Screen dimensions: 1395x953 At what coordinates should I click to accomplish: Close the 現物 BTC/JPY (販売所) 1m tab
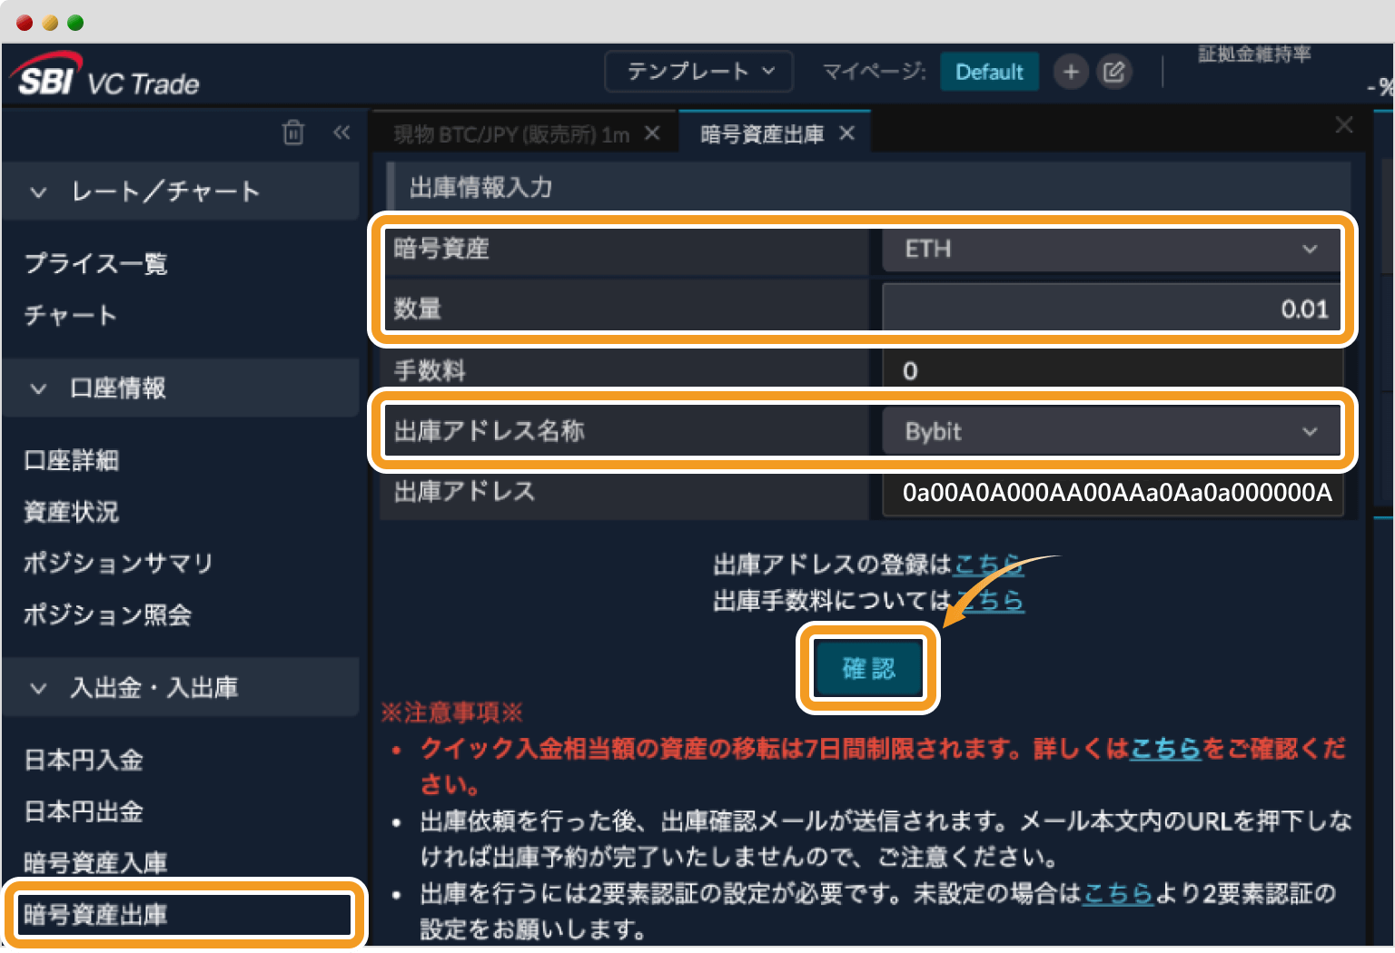pos(652,133)
